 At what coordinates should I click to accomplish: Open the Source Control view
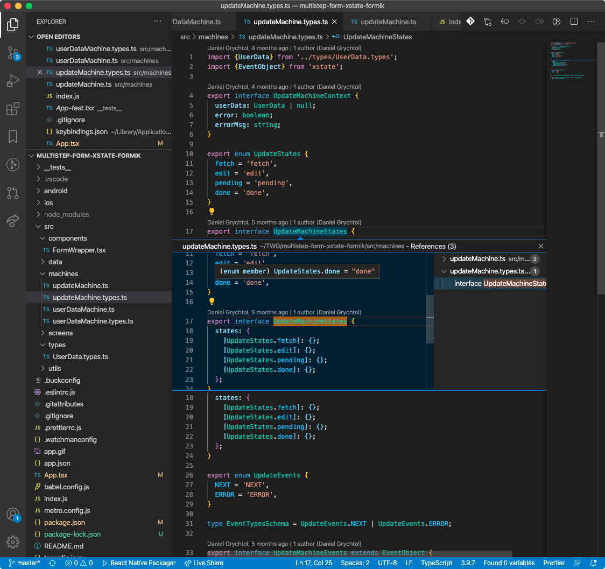[x=13, y=53]
